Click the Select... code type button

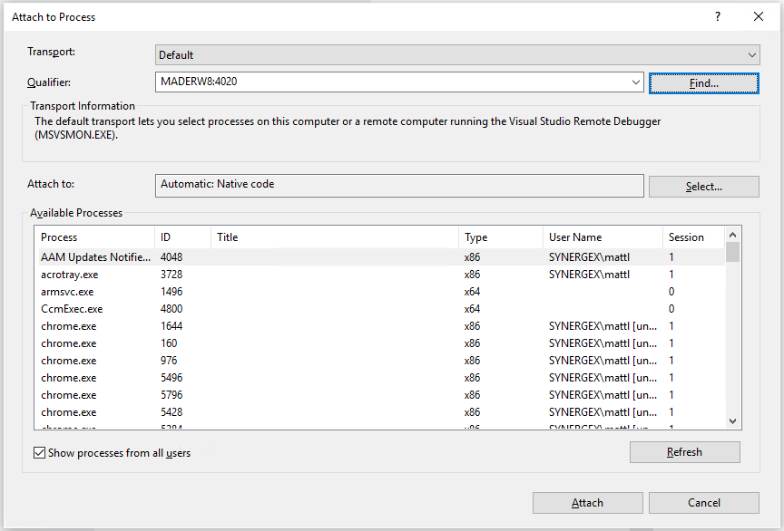click(703, 187)
